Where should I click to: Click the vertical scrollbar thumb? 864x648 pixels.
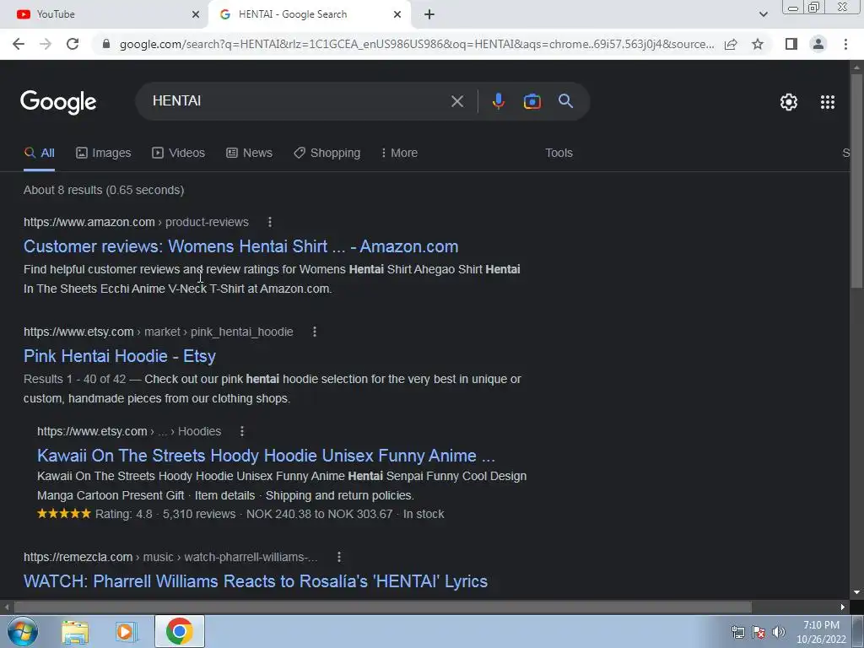(x=856, y=181)
